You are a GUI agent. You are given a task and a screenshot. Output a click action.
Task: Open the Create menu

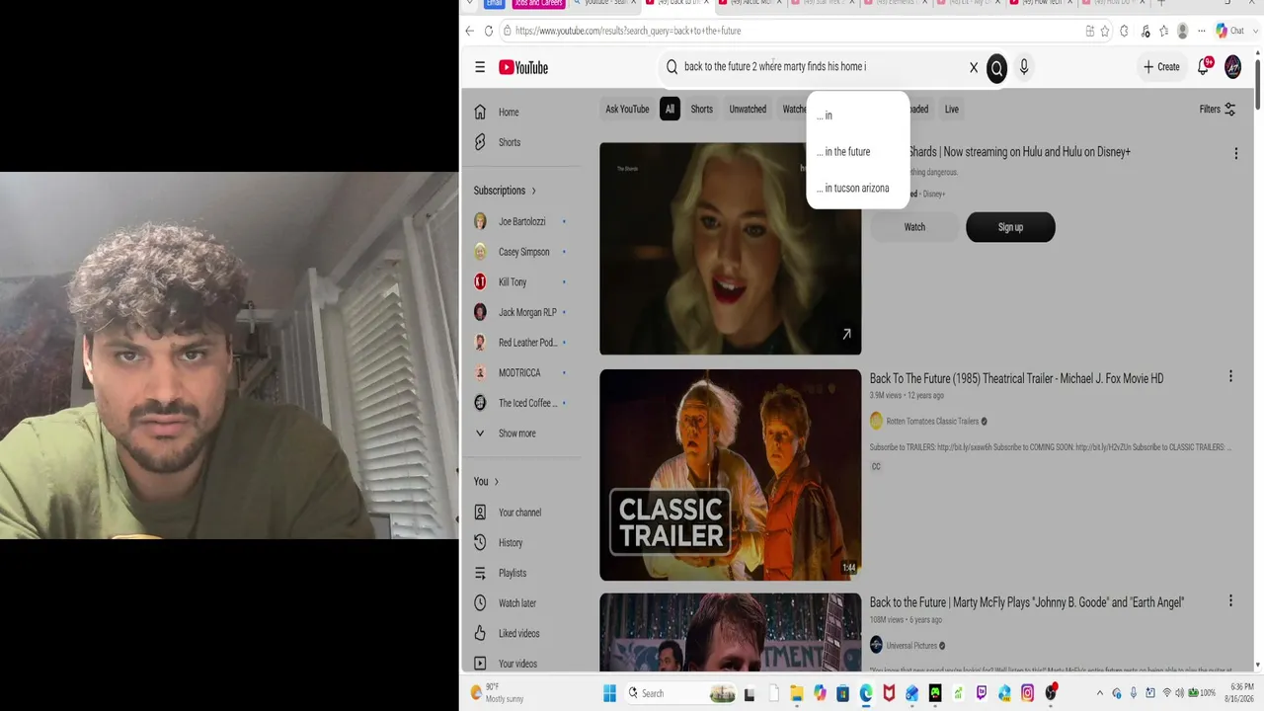pyautogui.click(x=1161, y=67)
